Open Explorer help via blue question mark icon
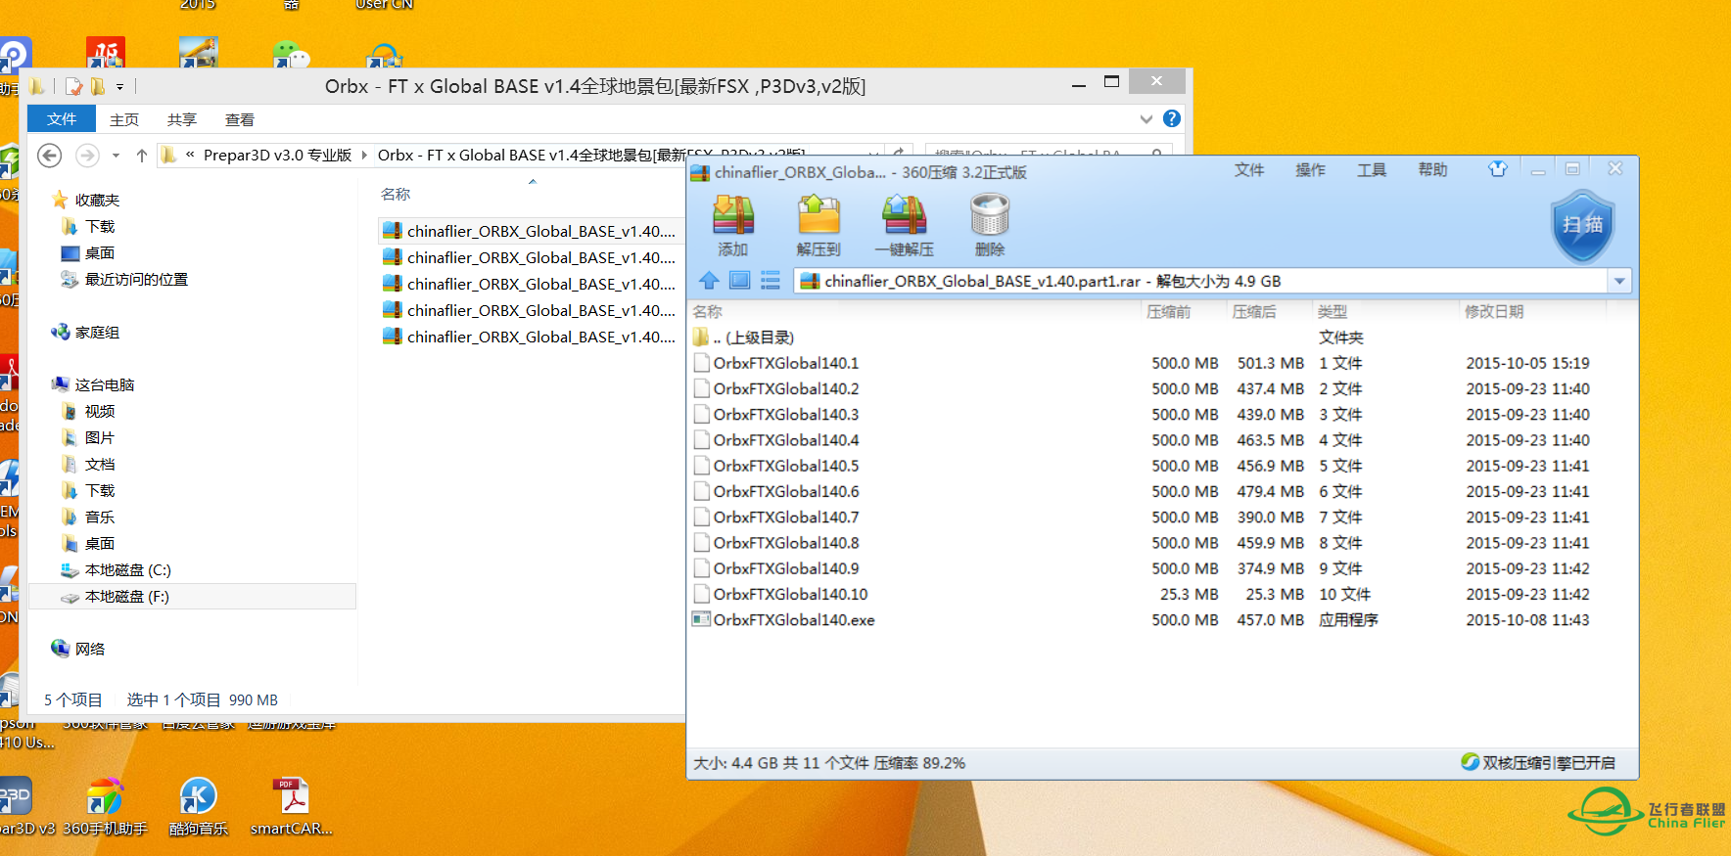 [x=1172, y=118]
